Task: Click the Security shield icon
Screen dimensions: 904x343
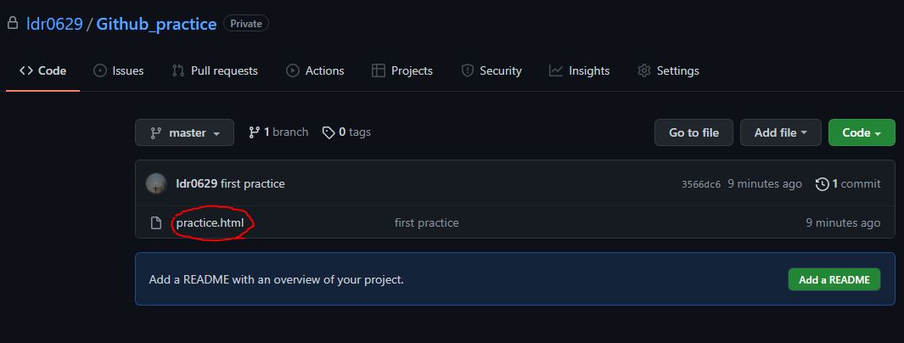Action: coord(467,71)
